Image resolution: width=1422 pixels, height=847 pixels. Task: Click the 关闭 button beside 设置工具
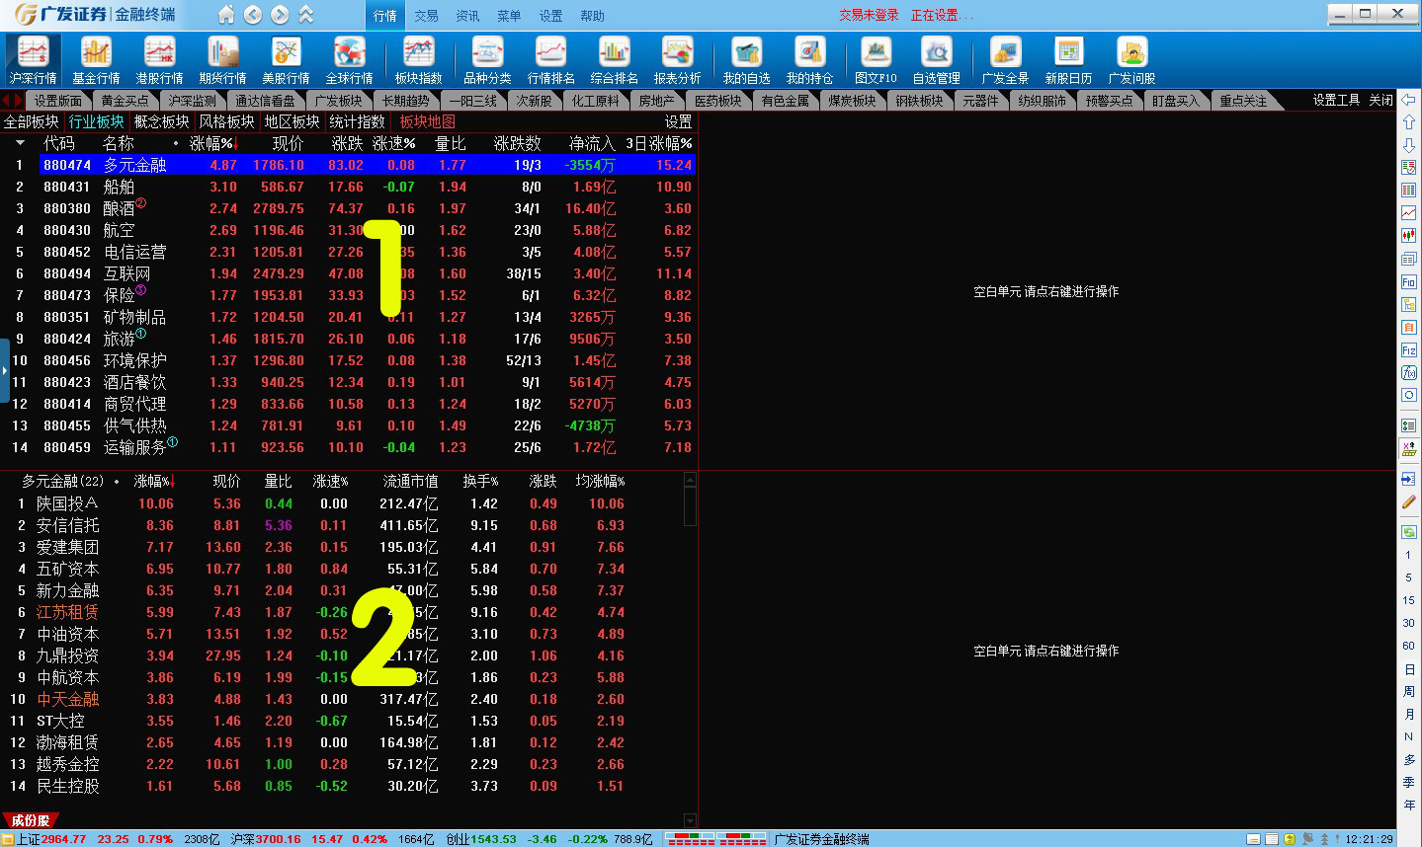point(1380,100)
